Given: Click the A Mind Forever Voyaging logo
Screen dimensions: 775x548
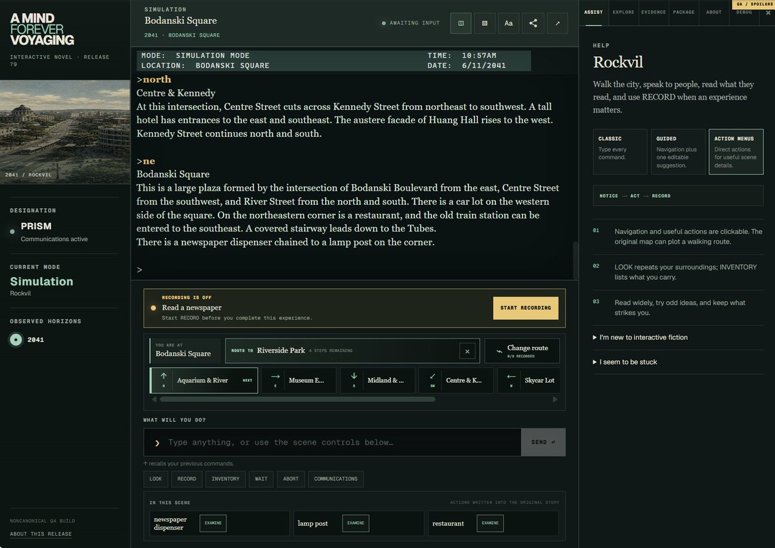Looking at the screenshot, I should click(42, 29).
